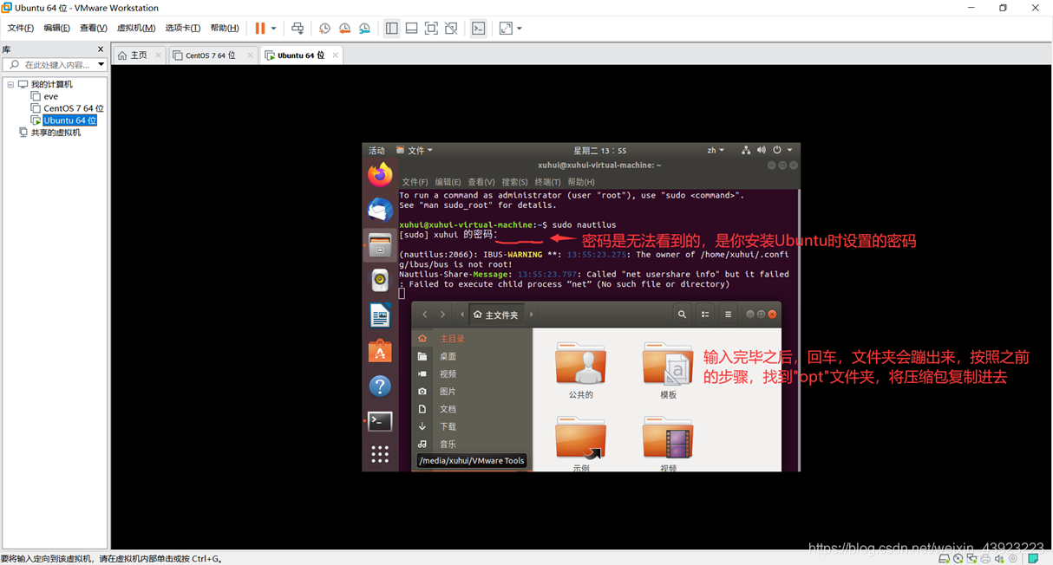
Task: Open the 公共的 folder
Action: 580,370
